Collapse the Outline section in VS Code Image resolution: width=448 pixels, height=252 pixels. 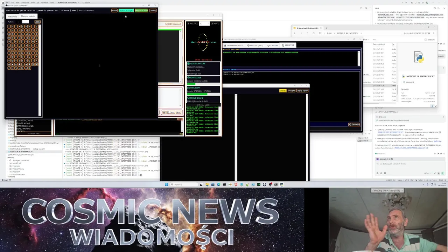11,157
